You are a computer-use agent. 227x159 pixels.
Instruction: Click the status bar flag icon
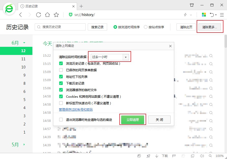click(x=174, y=156)
